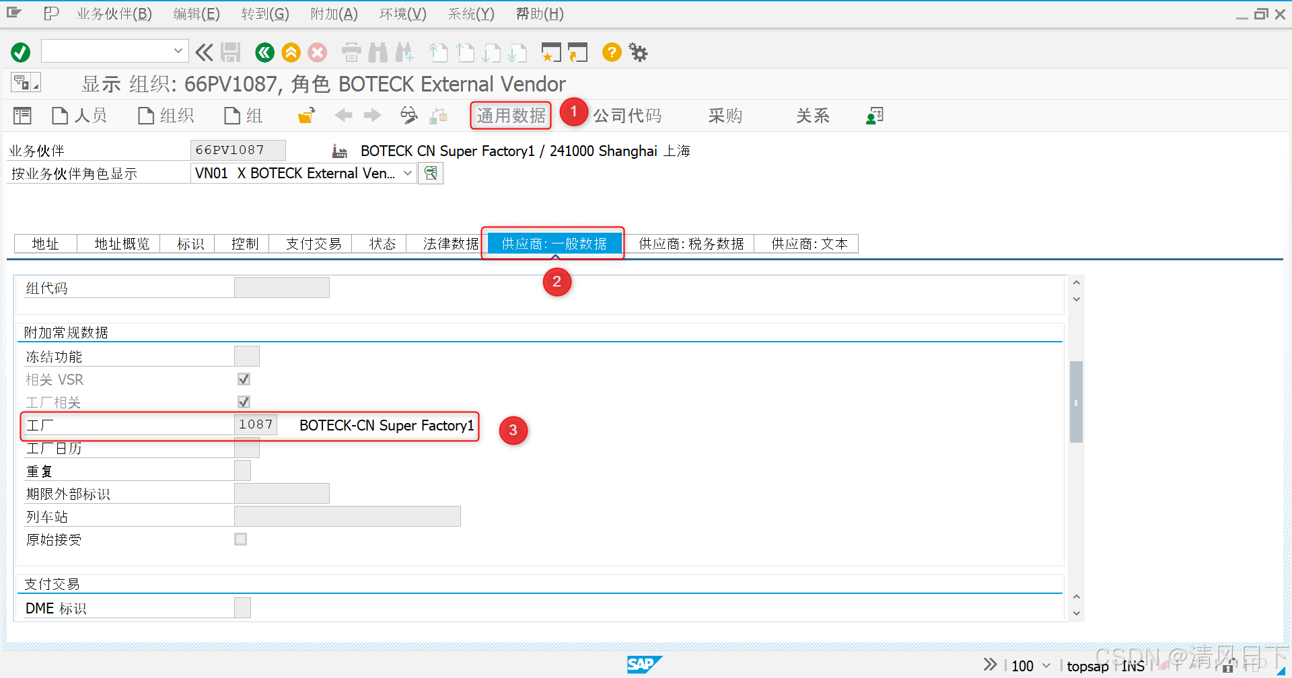This screenshot has height=678, width=1292.
Task: Click the 关系 button
Action: pyautogui.click(x=812, y=116)
